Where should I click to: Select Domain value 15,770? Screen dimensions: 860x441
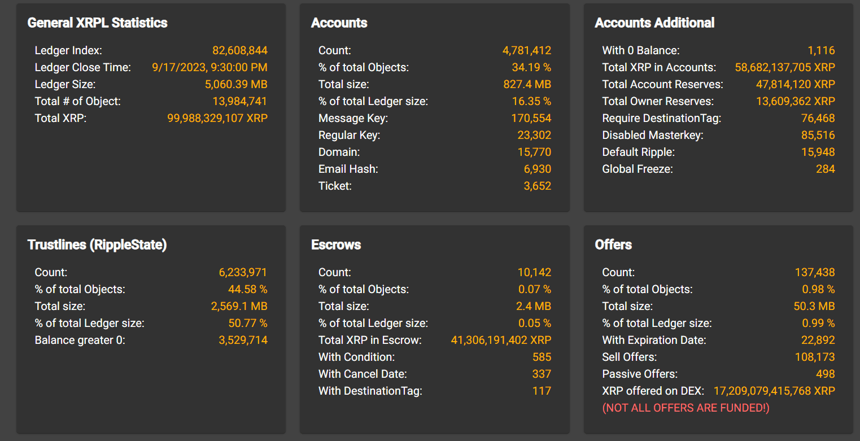tap(534, 152)
